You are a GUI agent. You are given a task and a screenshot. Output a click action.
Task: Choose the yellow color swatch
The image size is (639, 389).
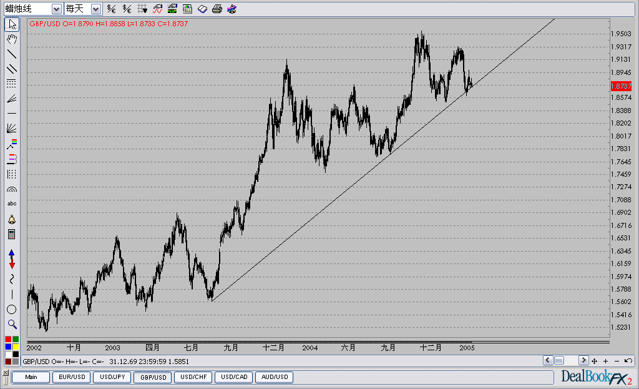16,347
